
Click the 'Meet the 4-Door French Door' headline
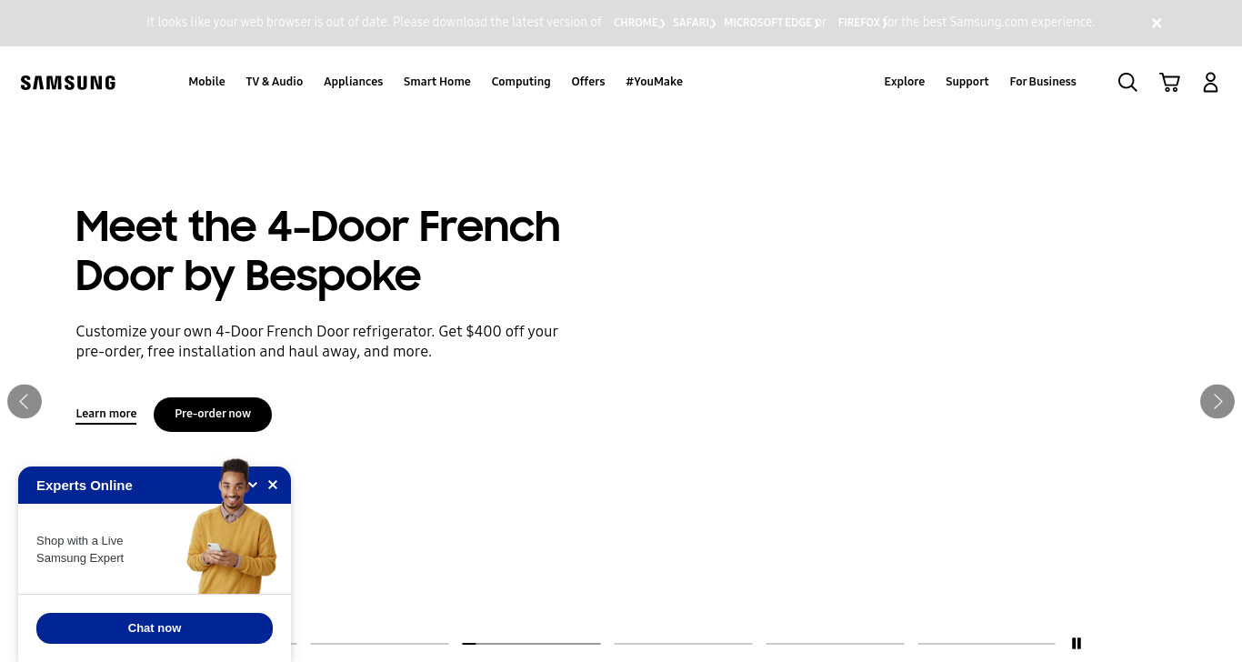317,250
